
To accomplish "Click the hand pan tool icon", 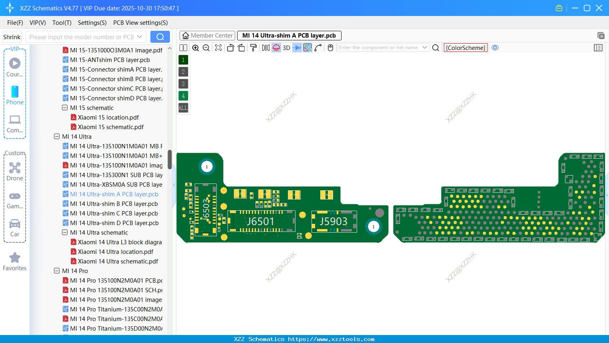I will [x=330, y=48].
